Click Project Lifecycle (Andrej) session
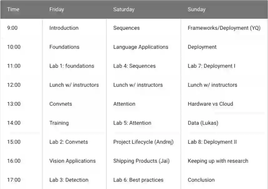This screenshot has height=189, width=268. (143, 142)
